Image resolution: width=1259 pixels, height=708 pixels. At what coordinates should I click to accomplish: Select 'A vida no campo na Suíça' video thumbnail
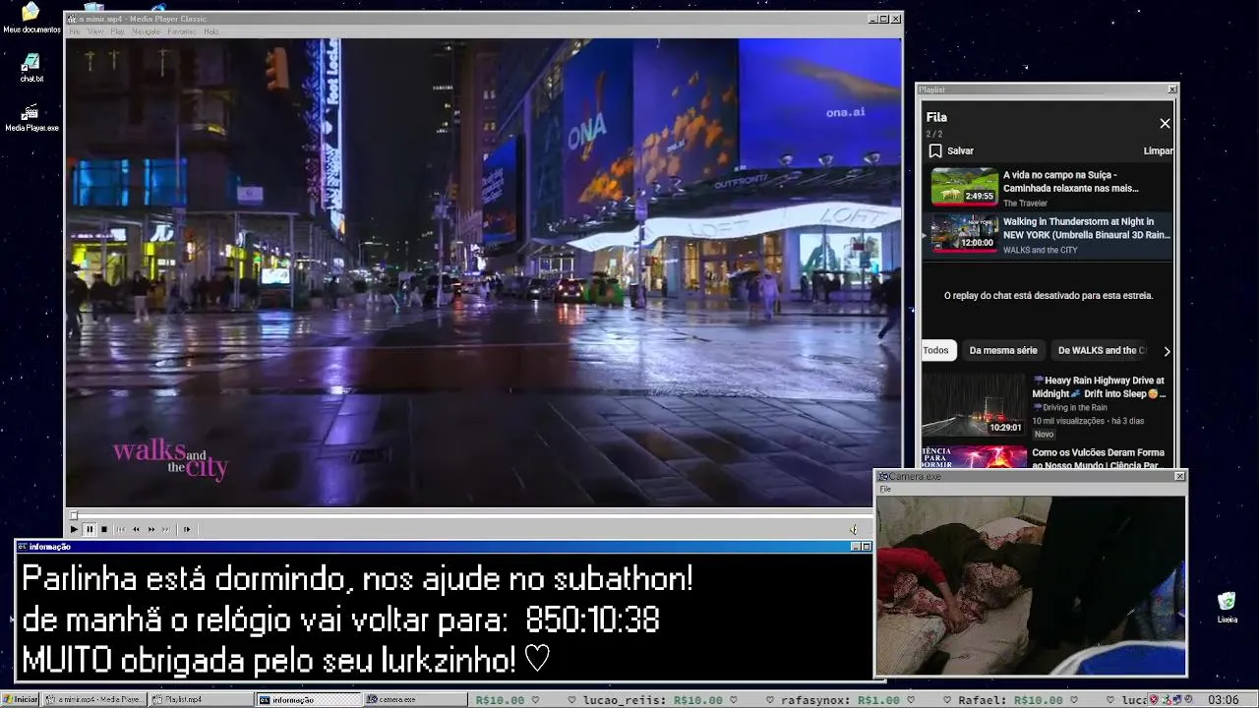pos(965,187)
